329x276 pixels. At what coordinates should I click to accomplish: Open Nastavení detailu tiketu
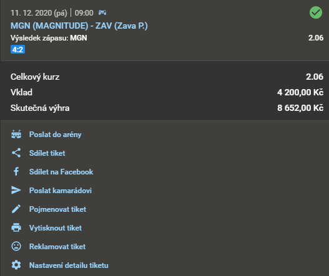pyautogui.click(x=69, y=265)
